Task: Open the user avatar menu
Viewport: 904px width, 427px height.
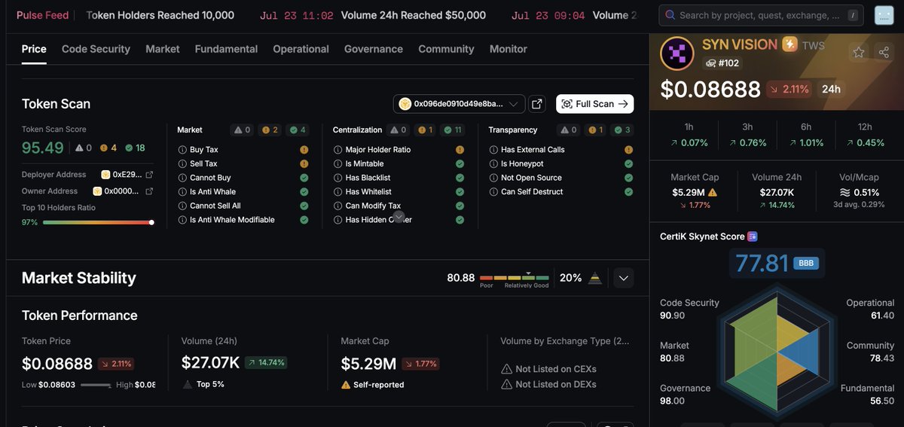Action: pyautogui.click(x=884, y=15)
